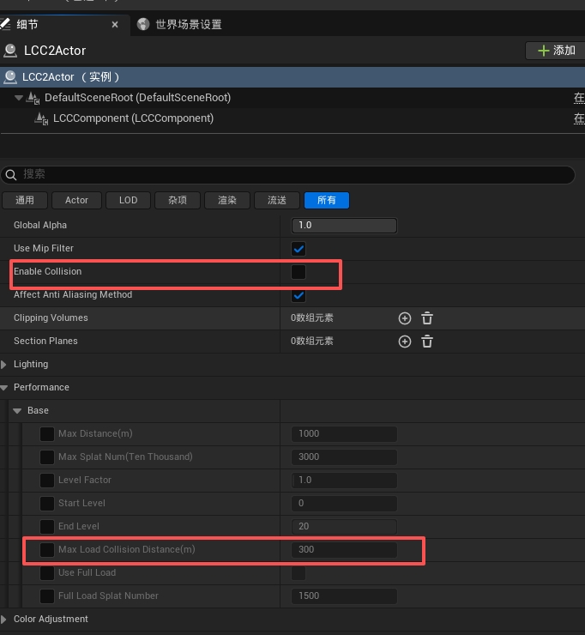Click the LCC2Actor actor icon in header
The height and width of the screenshot is (635, 585).
click(10, 51)
